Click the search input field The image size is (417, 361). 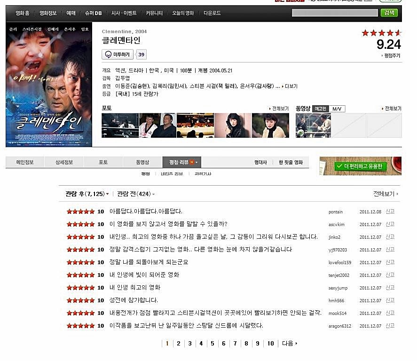(335, 13)
